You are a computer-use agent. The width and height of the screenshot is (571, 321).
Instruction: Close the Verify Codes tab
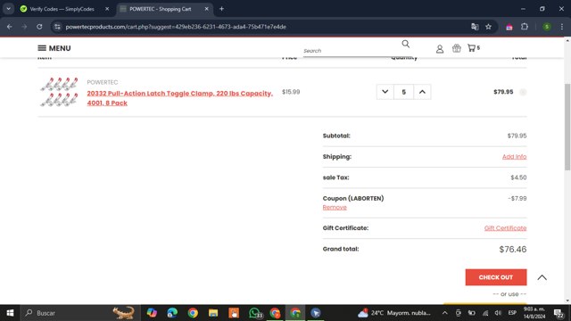tap(107, 9)
